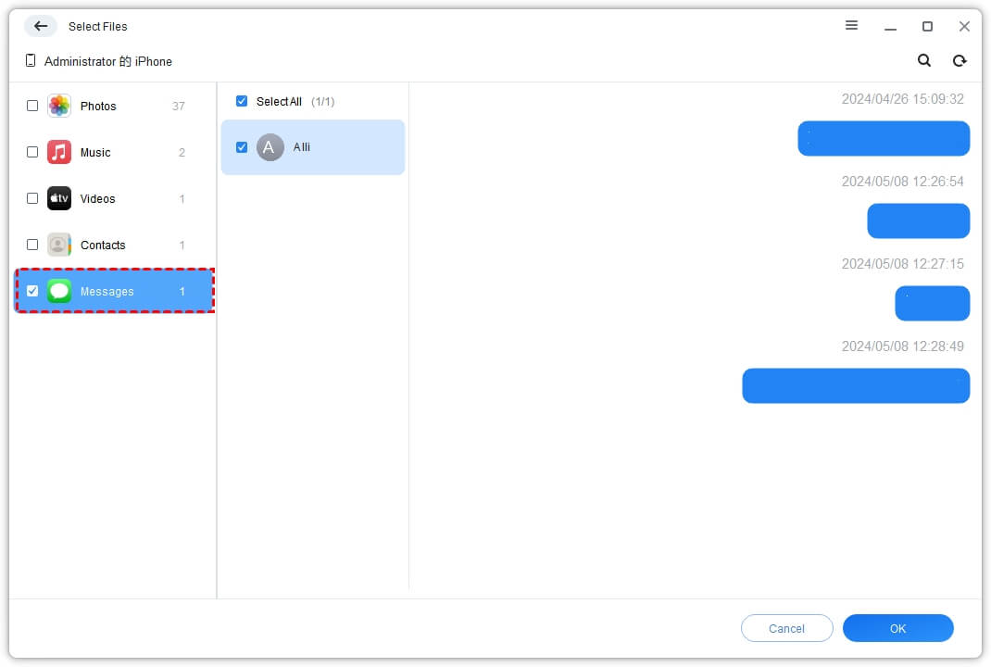991x667 pixels.
Task: Click the iPhone device icon
Action: pos(31,61)
